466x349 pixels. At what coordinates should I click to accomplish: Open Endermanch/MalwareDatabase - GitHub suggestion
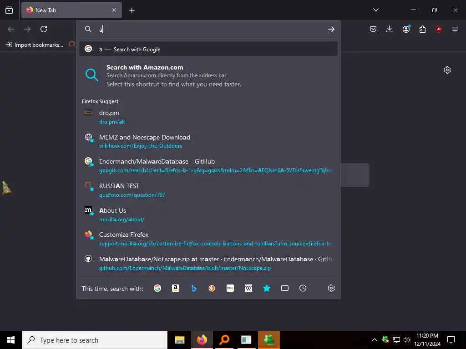tap(208, 165)
